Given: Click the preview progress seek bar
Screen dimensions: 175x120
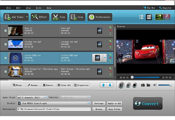Looking at the screenshot, I should click(146, 77).
